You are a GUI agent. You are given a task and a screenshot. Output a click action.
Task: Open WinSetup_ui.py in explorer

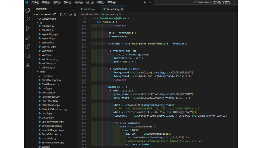point(50,59)
